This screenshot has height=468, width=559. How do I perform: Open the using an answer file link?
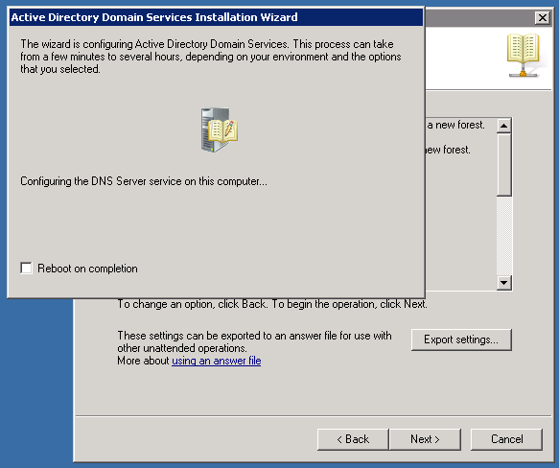(x=217, y=361)
